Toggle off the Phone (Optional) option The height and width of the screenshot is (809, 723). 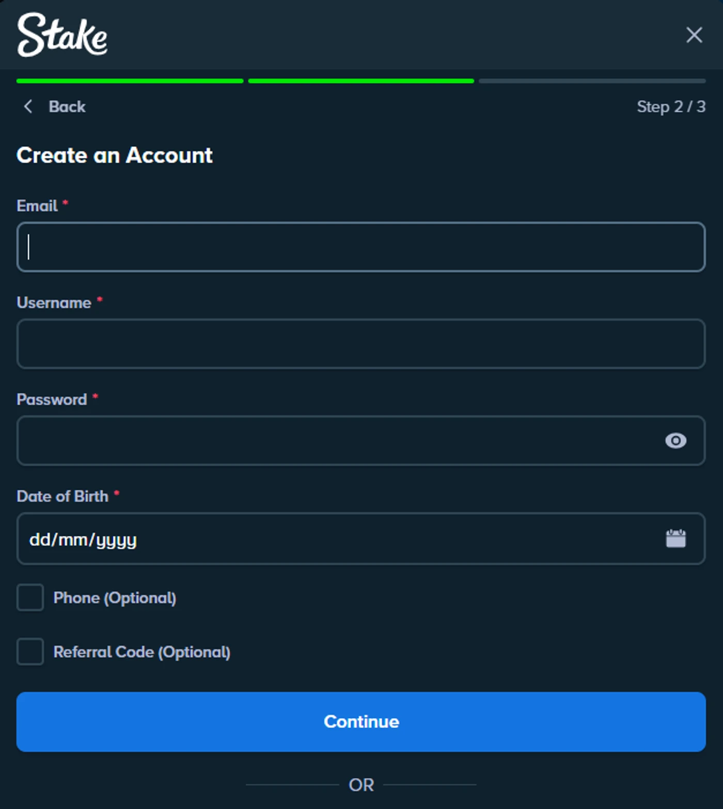point(30,598)
